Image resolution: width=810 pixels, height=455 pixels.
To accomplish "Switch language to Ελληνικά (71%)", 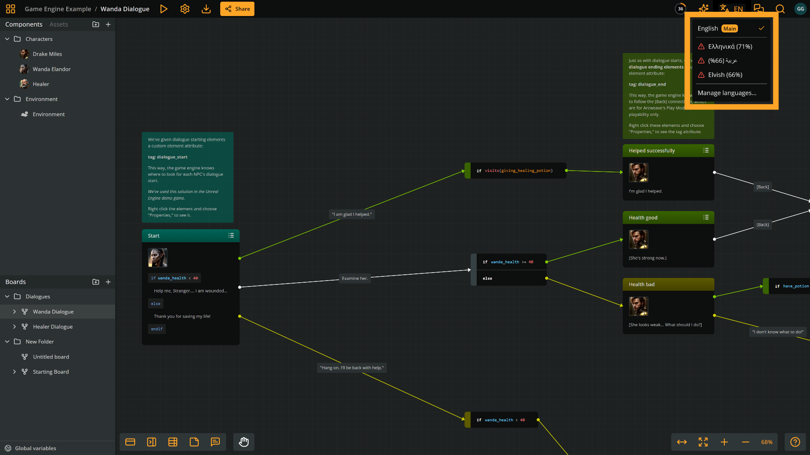I will click(730, 46).
